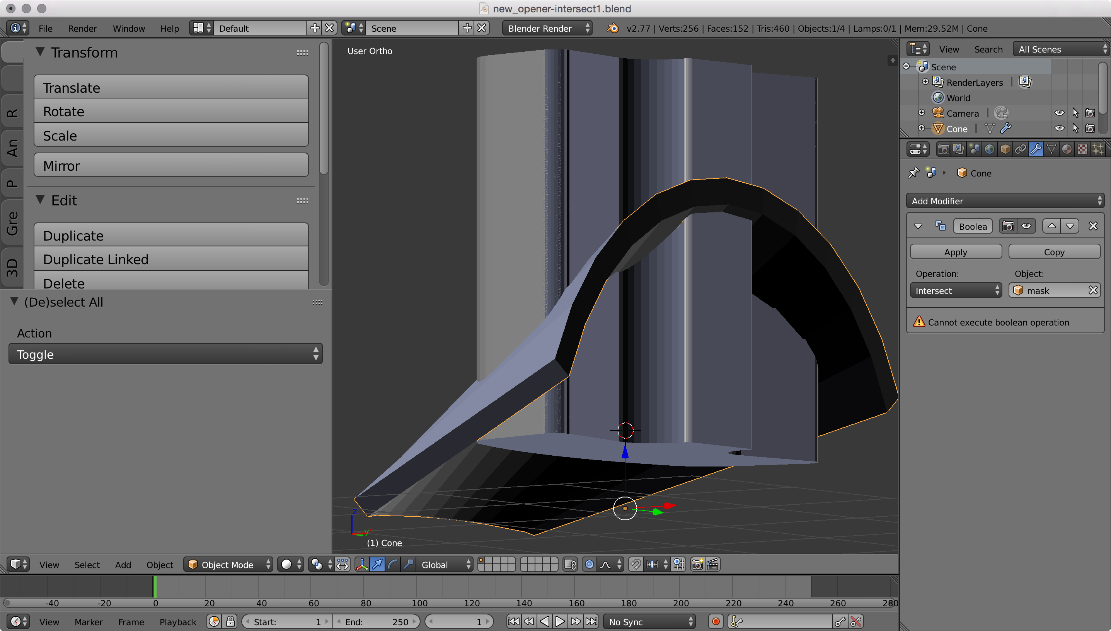
Task: Open the Scene properties tab
Action: coord(974,149)
